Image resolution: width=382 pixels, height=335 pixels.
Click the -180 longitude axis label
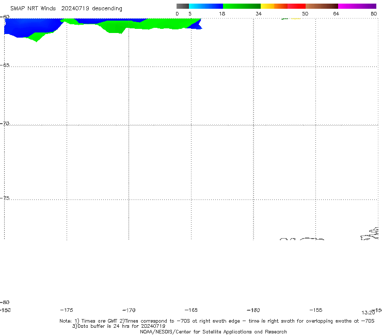coord(5,310)
